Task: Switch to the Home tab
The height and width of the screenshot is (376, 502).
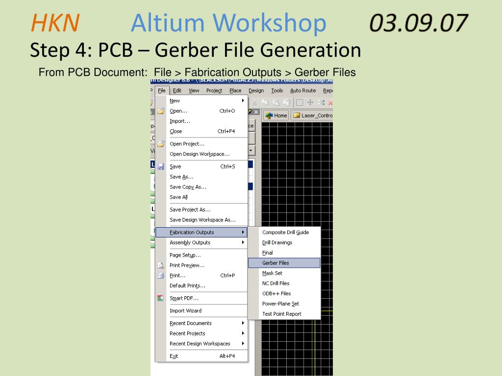Action: click(276, 116)
